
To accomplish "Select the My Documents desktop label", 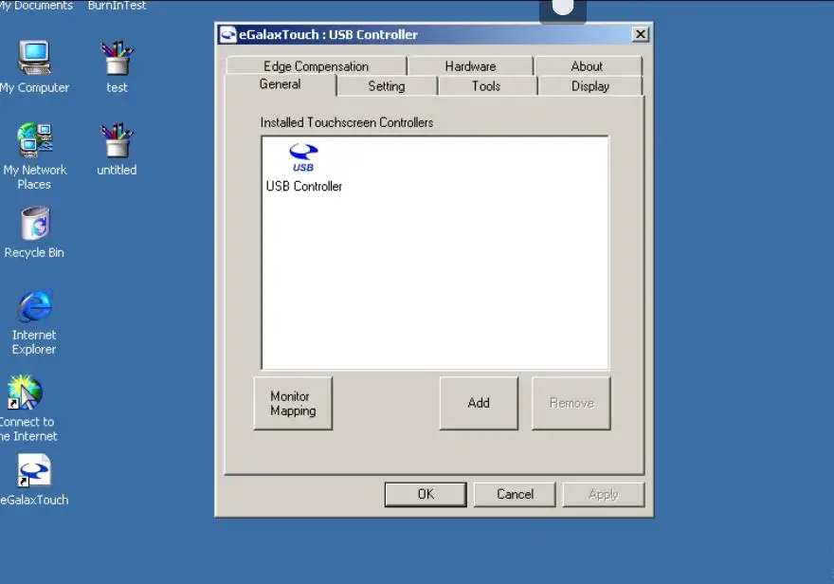I will tap(36, 6).
